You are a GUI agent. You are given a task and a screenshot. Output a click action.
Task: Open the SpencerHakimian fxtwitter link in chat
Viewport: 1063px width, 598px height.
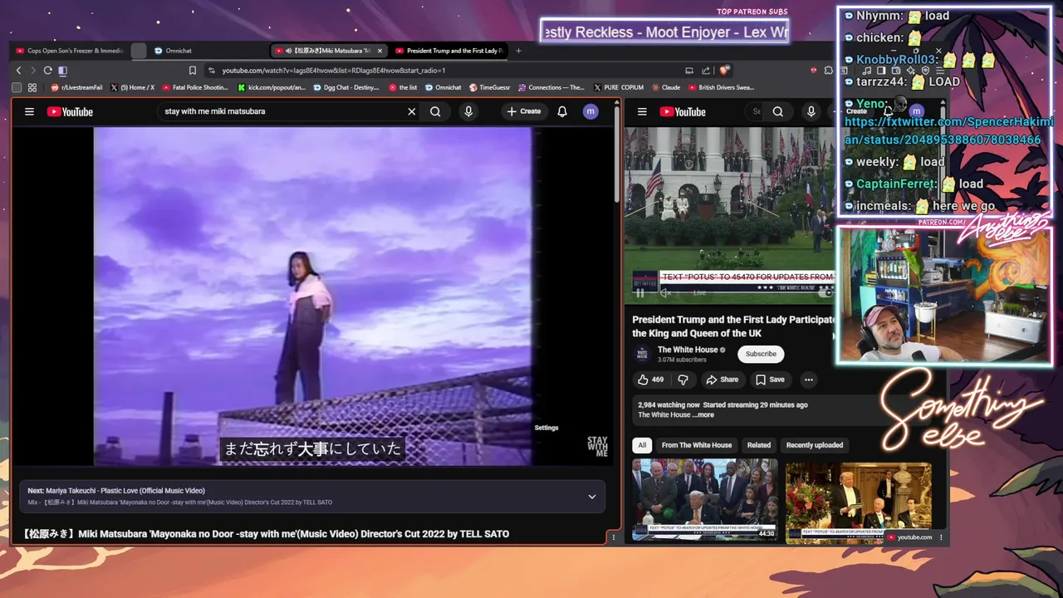[x=948, y=131]
